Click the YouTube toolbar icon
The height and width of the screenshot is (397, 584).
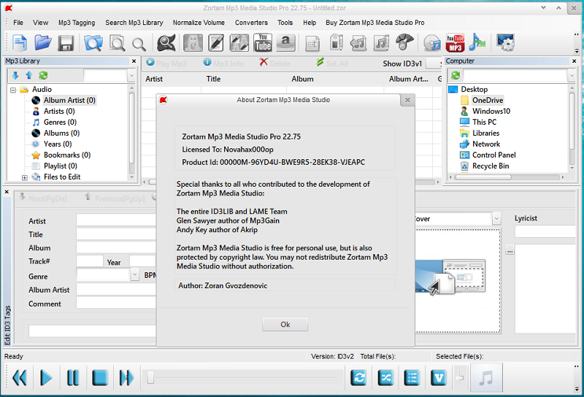[263, 42]
